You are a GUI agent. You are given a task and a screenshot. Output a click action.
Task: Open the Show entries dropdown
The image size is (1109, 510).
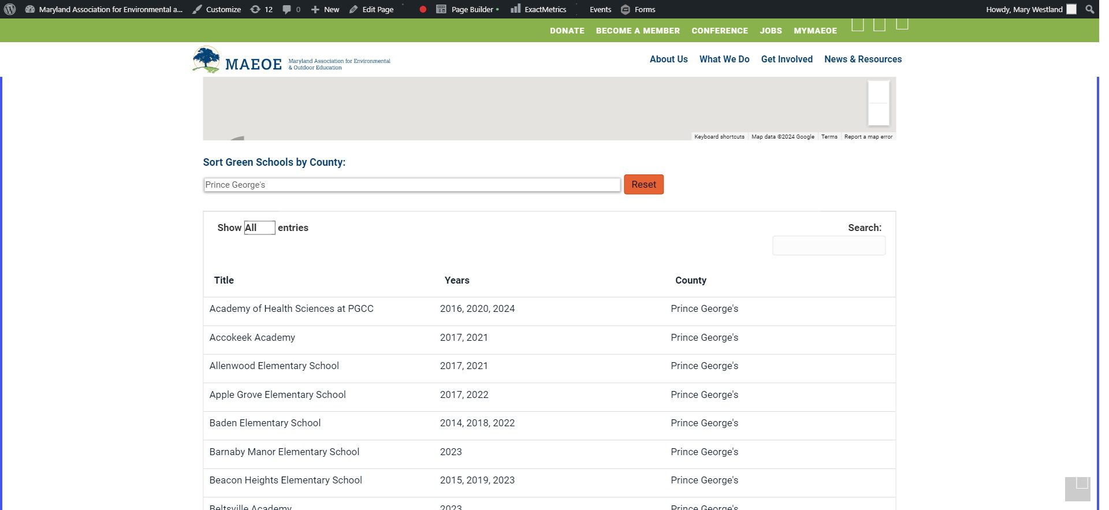[x=259, y=228]
